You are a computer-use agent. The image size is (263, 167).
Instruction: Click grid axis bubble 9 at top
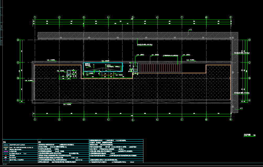tap(231, 17)
